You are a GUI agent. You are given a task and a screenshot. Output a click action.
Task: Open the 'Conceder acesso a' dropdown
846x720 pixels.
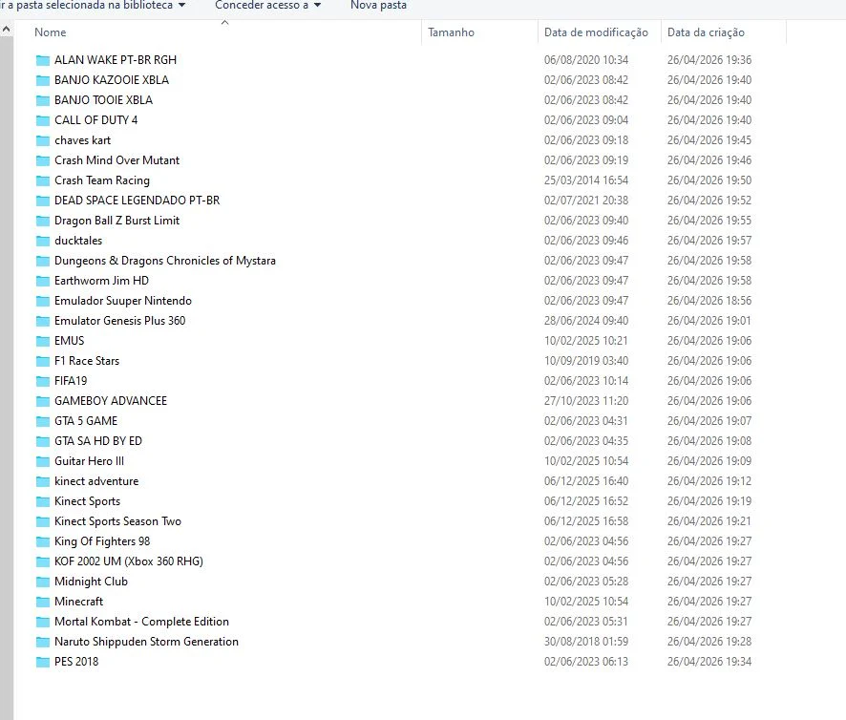pos(268,6)
